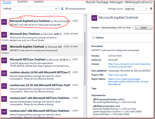Open the Installed tab
Screen dimensions: 155x119
point(22,2)
